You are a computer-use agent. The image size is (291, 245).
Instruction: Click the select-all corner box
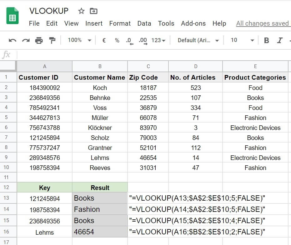(8, 66)
